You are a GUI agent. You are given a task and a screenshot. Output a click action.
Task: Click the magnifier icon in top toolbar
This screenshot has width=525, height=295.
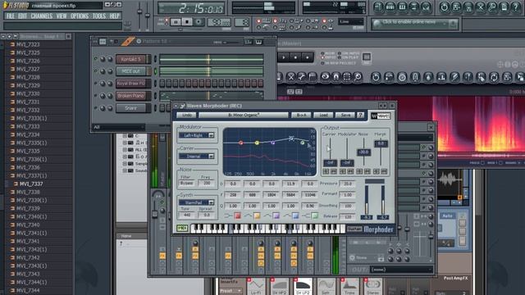coord(492,7)
